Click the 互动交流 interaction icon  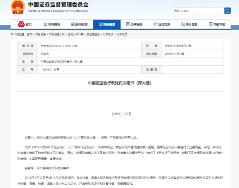point(155,24)
